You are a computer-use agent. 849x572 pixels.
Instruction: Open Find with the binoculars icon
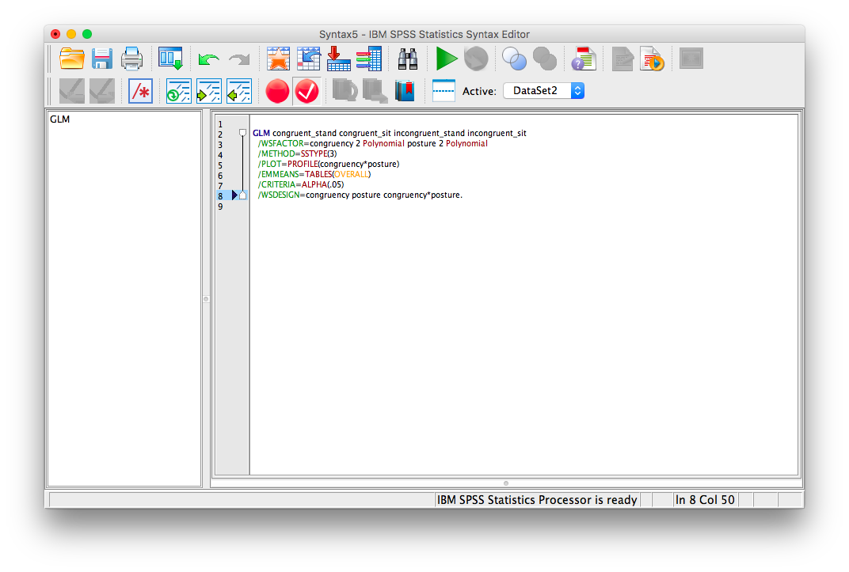(x=408, y=59)
